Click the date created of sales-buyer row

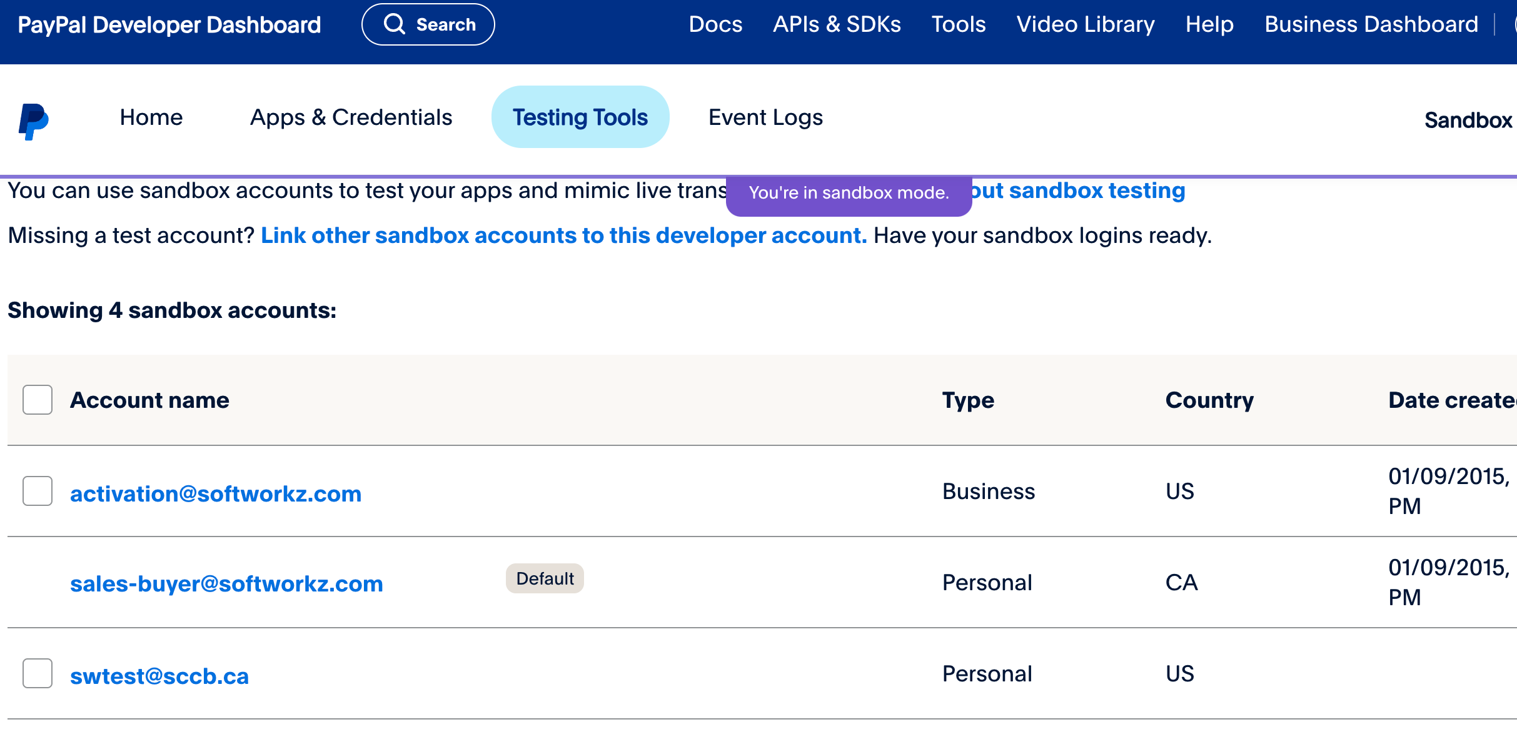(1451, 582)
